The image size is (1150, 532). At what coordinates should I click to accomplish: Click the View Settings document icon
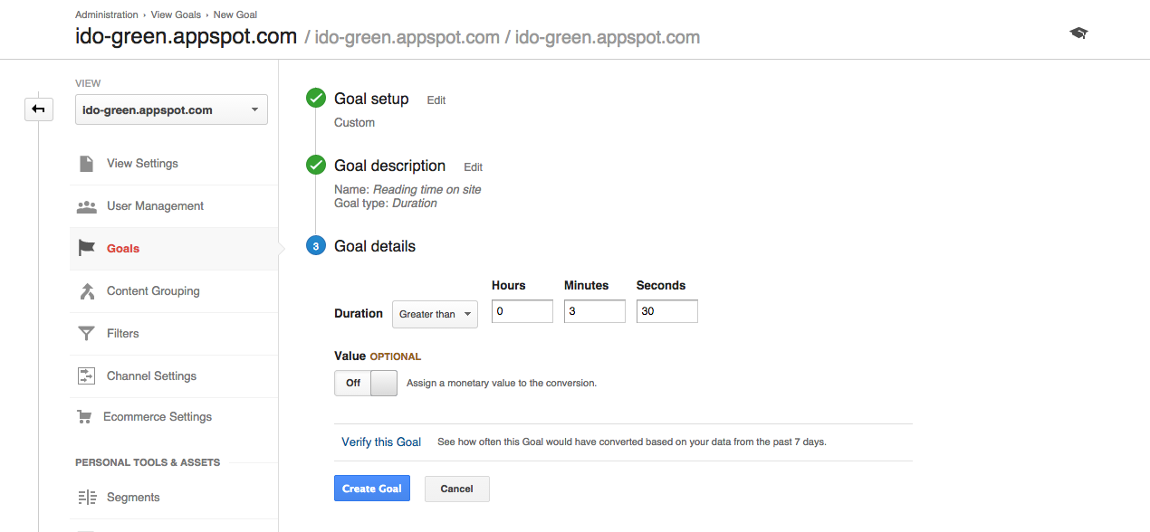coord(87,164)
